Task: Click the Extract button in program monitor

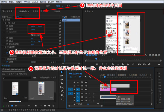Action: pyautogui.click(x=144, y=64)
